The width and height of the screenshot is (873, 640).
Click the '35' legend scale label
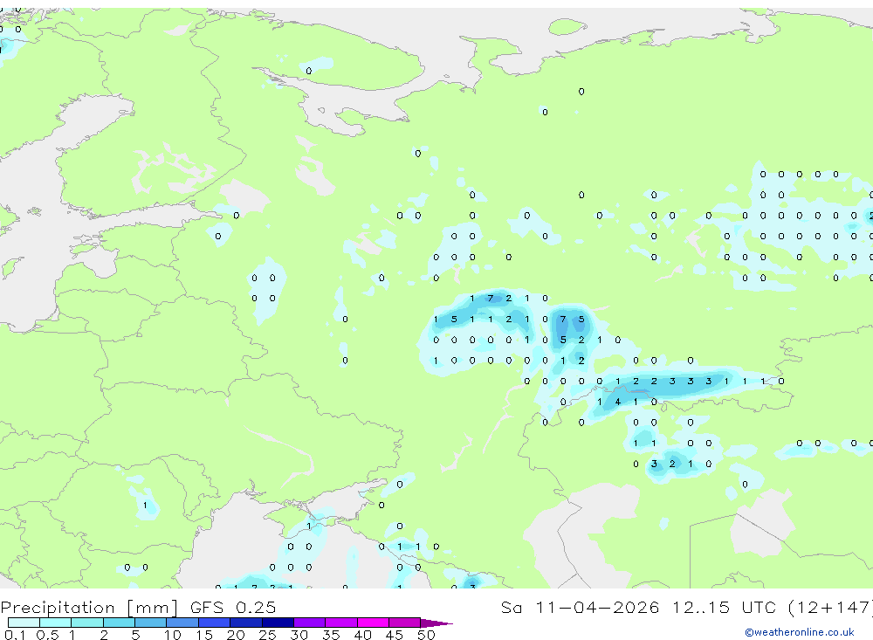coord(331,635)
